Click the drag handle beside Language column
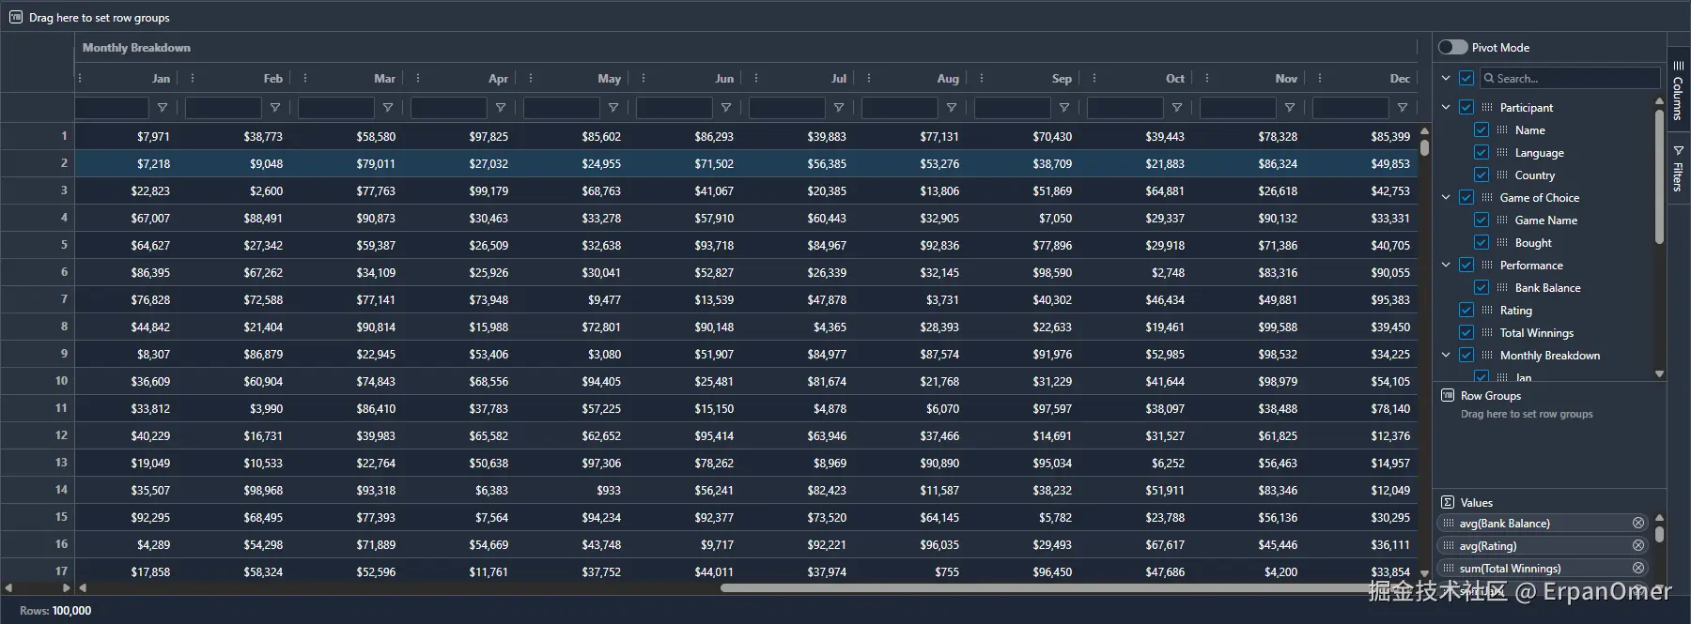This screenshot has height=624, width=1691. [x=1502, y=153]
